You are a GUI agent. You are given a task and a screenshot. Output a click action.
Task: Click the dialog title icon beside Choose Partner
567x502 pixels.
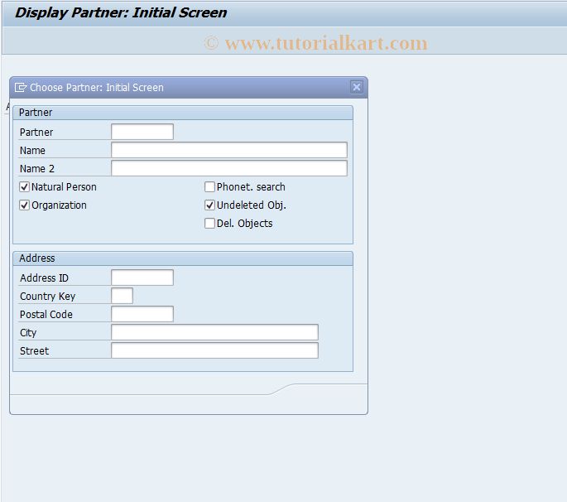click(20, 87)
